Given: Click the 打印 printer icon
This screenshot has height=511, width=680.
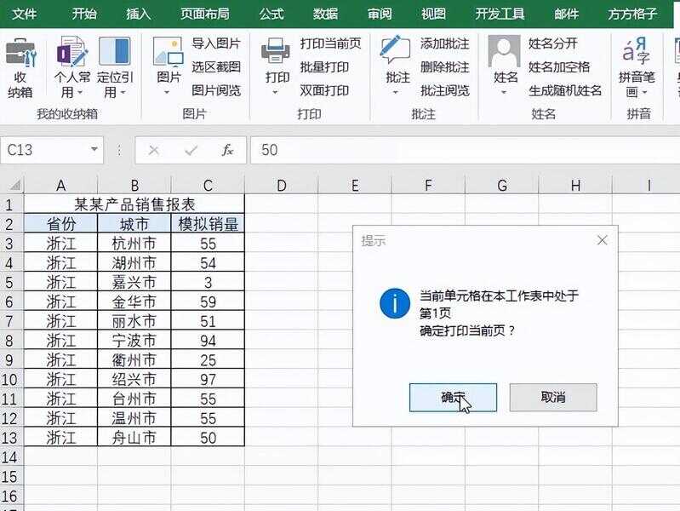Looking at the screenshot, I should tap(276, 52).
